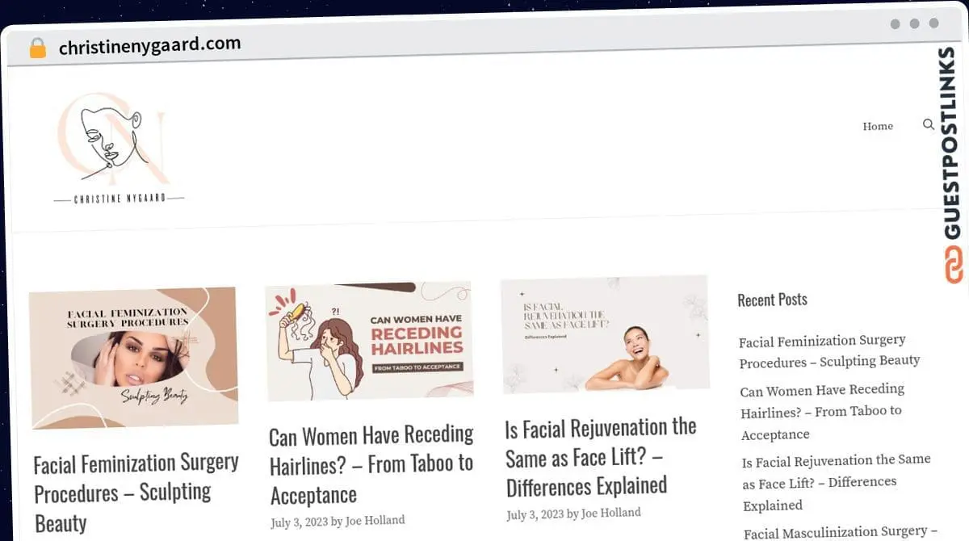
Task: Click the Recent Posts sidebar heading
Action: coord(772,300)
